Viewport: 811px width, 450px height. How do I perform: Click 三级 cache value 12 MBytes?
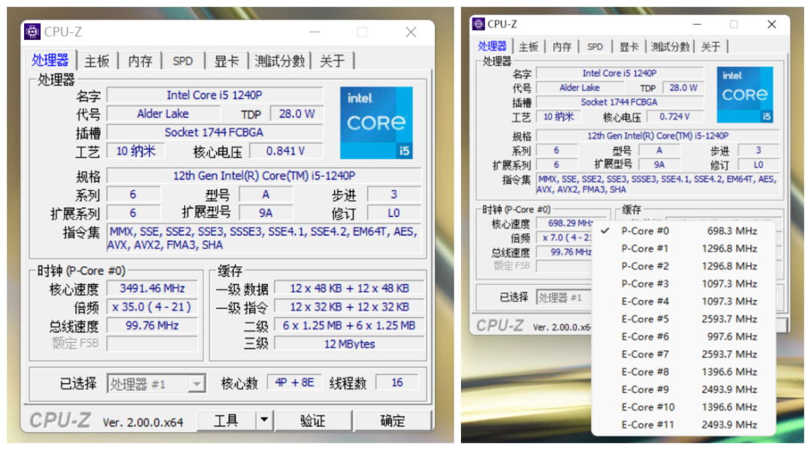click(x=349, y=344)
